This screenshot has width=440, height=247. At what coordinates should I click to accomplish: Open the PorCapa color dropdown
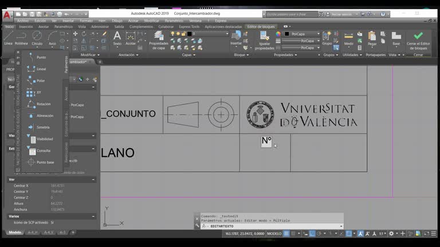pyautogui.click(x=318, y=34)
